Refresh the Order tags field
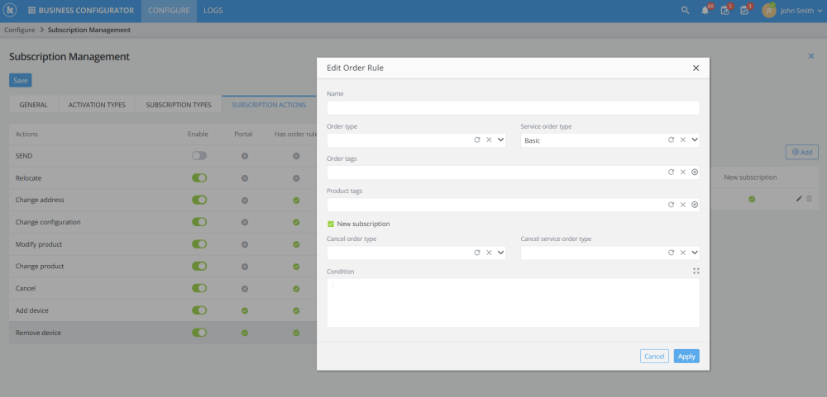This screenshot has width=827, height=397. tap(671, 173)
